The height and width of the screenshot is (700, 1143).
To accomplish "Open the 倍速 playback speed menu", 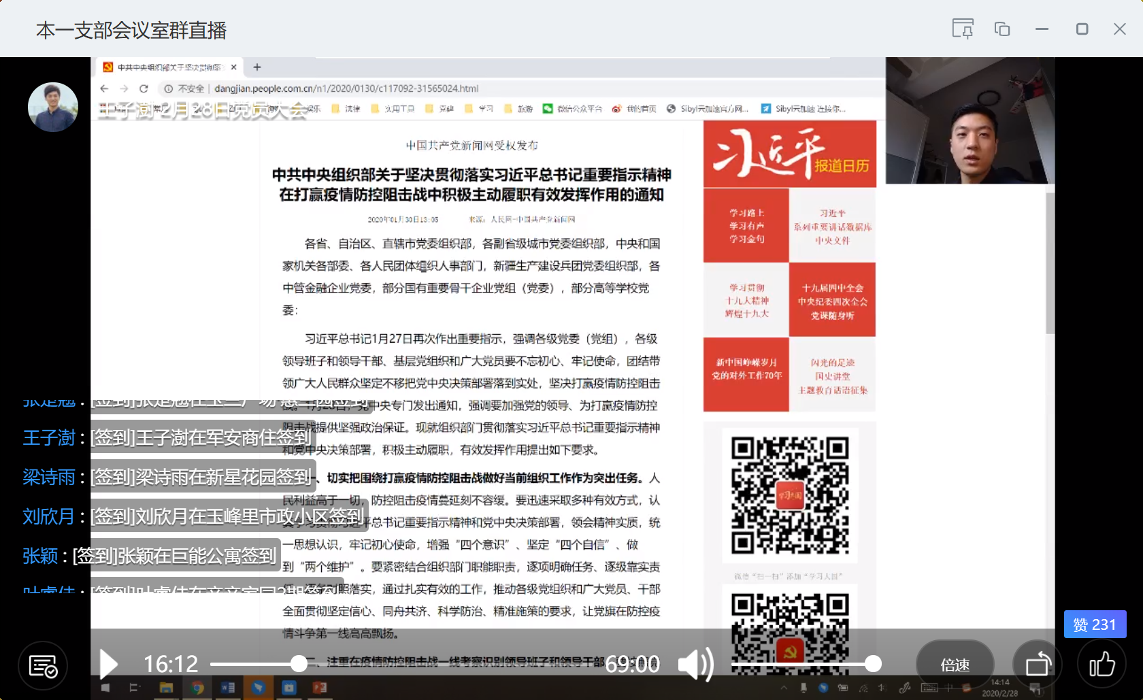I will pyautogui.click(x=955, y=665).
